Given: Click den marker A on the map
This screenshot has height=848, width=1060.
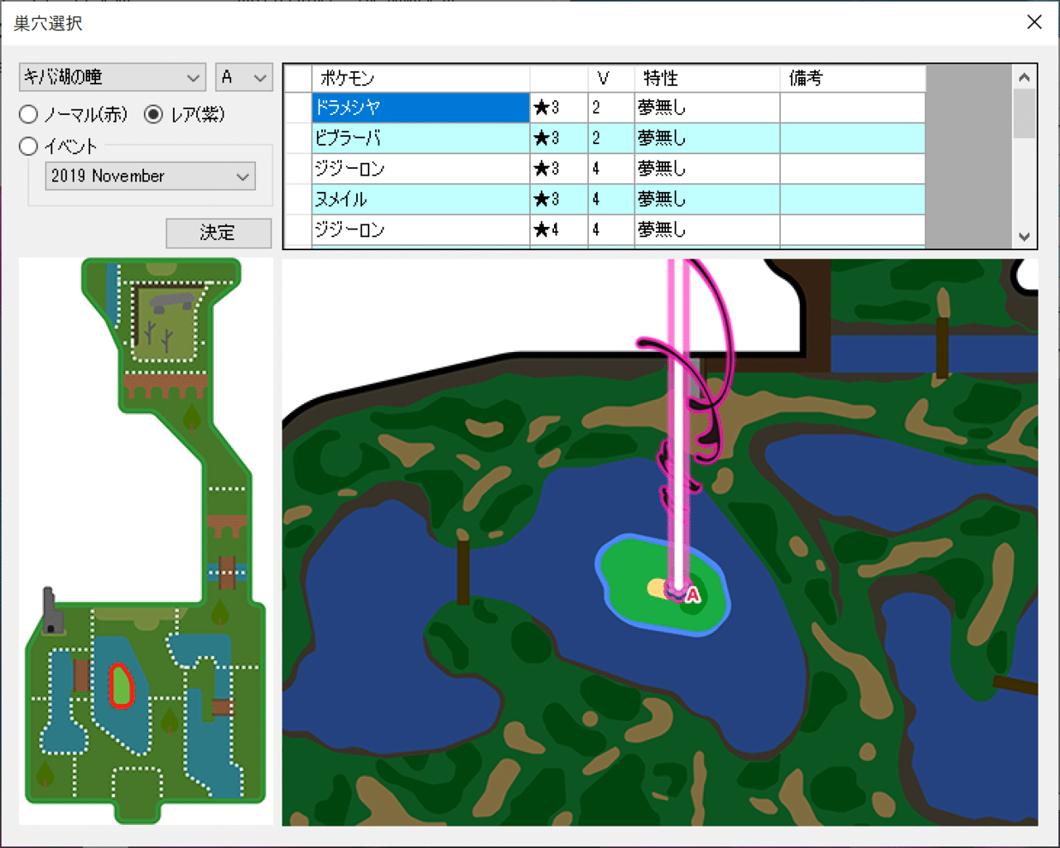Looking at the screenshot, I should coord(692,594).
